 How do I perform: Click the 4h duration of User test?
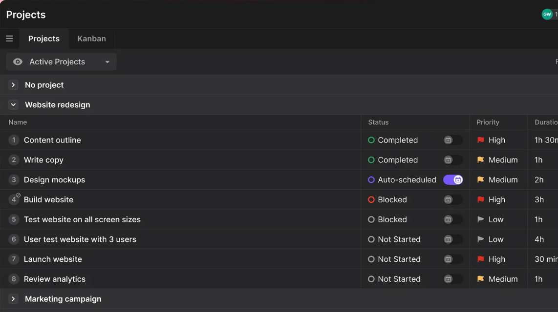[x=539, y=239]
